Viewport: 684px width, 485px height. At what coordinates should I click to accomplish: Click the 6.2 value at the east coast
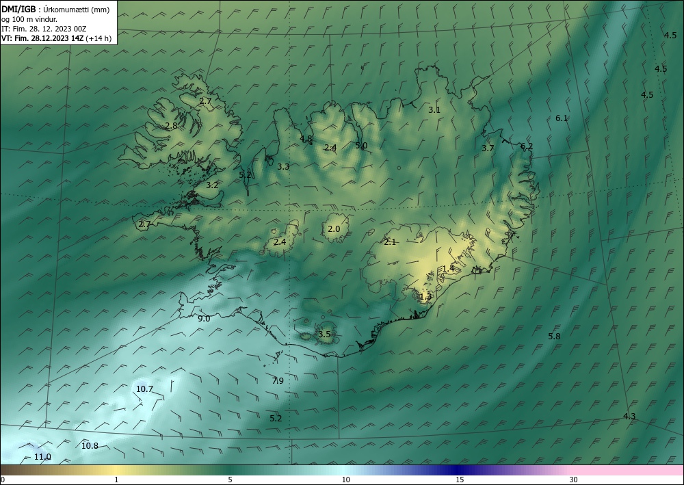(527, 146)
